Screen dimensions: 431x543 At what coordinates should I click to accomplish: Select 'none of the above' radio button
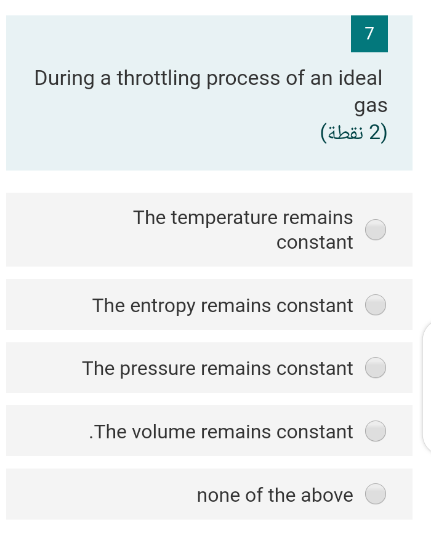point(376,493)
